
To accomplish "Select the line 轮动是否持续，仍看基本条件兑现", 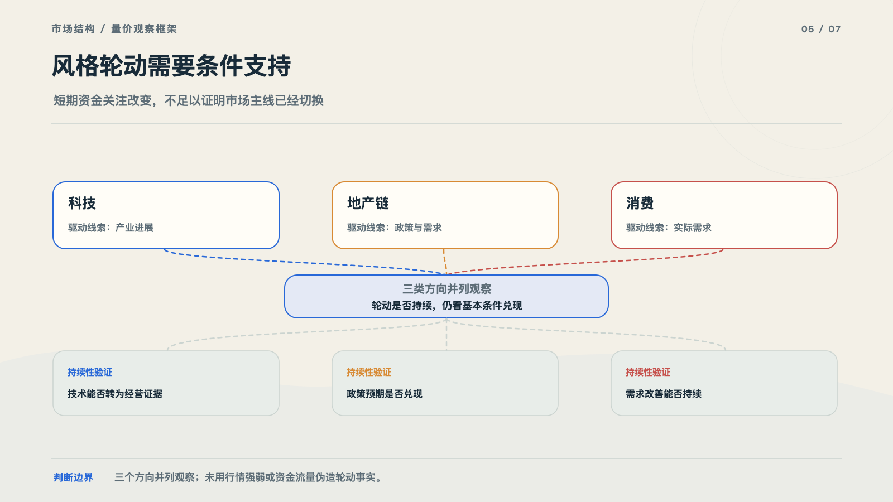I will (x=446, y=306).
